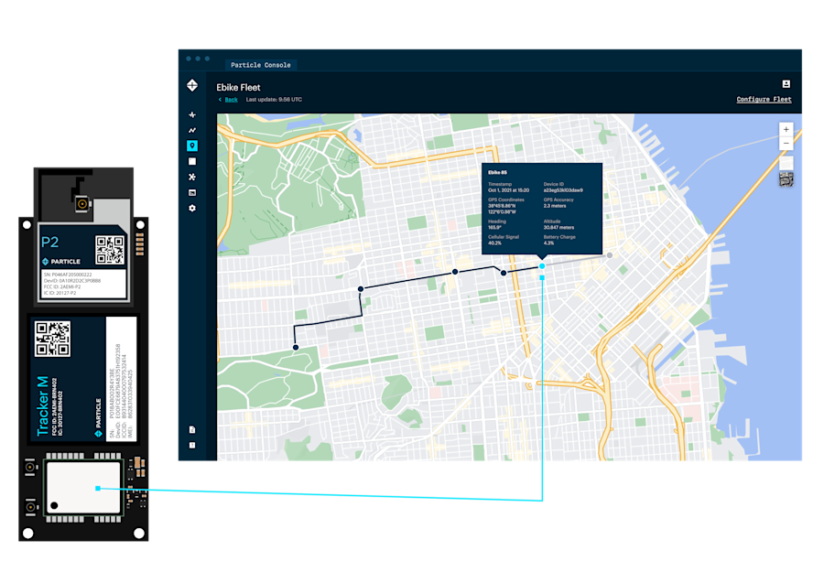Click the back chevron beside Back

coord(220,99)
